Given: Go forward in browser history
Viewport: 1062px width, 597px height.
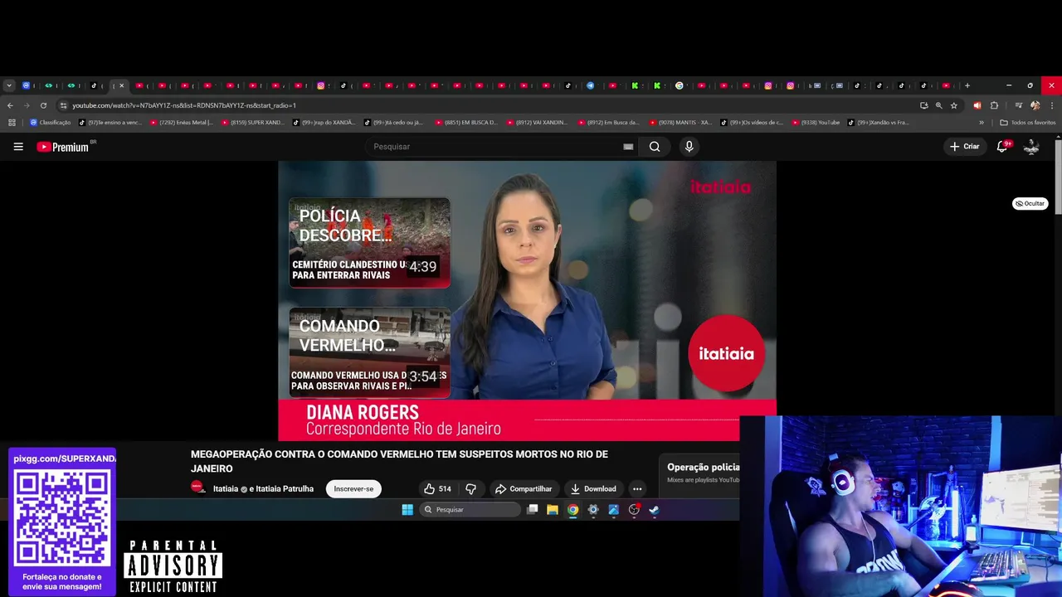Looking at the screenshot, I should [27, 105].
